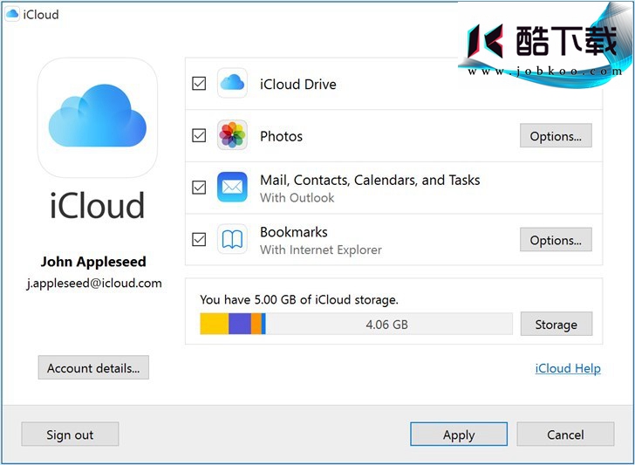This screenshot has width=635, height=465.
Task: Apply the changes
Action: (x=459, y=434)
